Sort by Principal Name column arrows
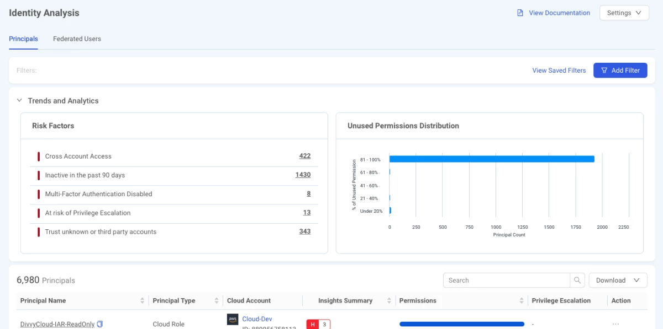 (x=142, y=301)
